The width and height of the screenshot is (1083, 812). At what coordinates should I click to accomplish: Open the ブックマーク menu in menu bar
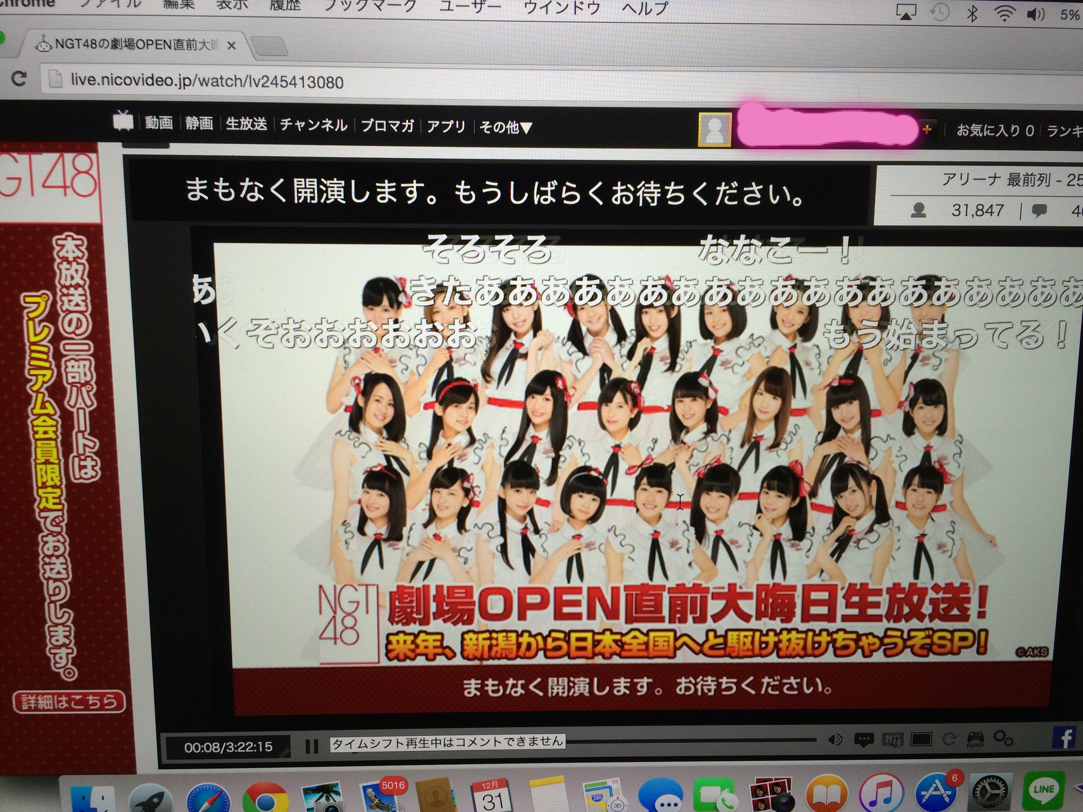click(370, 6)
